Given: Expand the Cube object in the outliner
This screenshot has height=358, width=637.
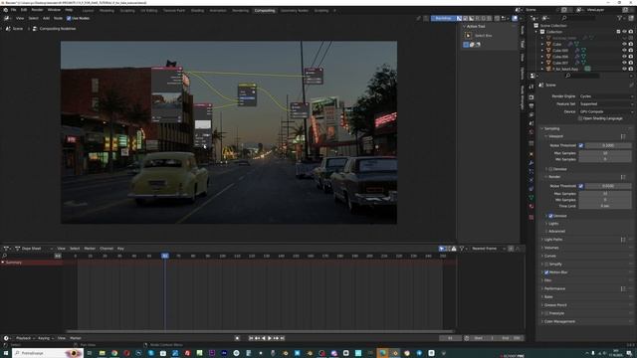Looking at the screenshot, I should click(x=542, y=44).
